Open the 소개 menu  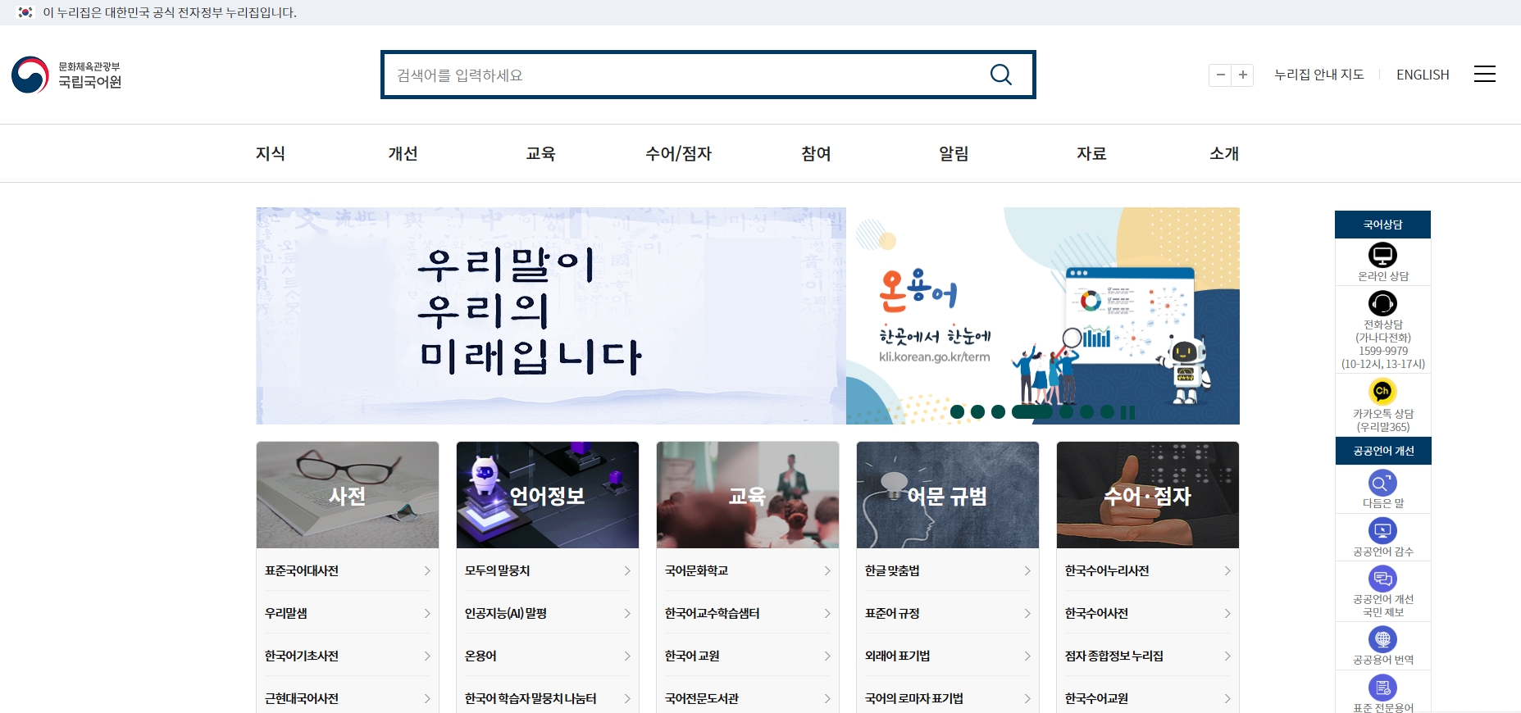(x=1224, y=153)
